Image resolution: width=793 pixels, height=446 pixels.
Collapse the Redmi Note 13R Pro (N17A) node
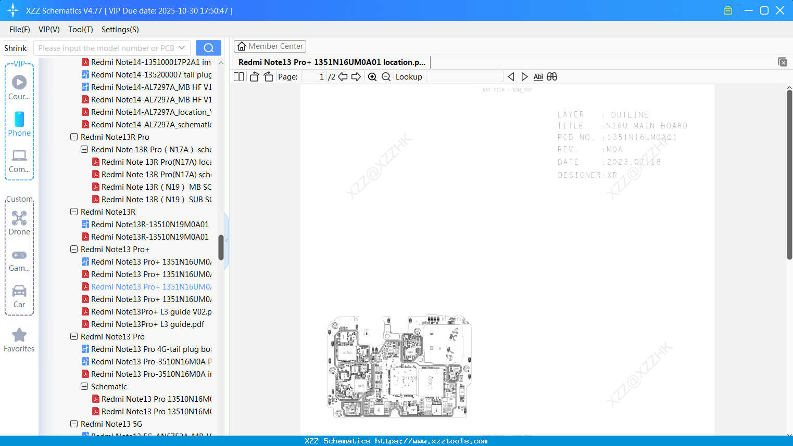coord(84,150)
